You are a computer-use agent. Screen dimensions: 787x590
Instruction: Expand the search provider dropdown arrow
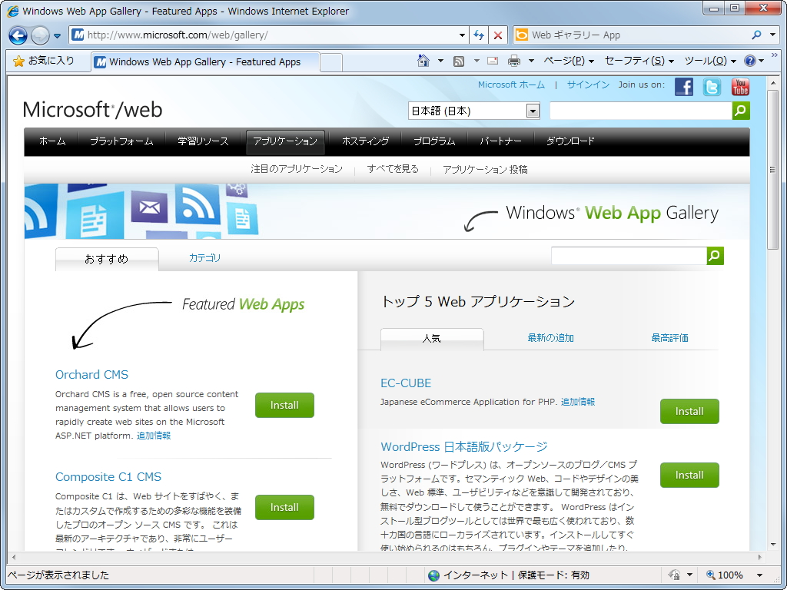pos(772,35)
